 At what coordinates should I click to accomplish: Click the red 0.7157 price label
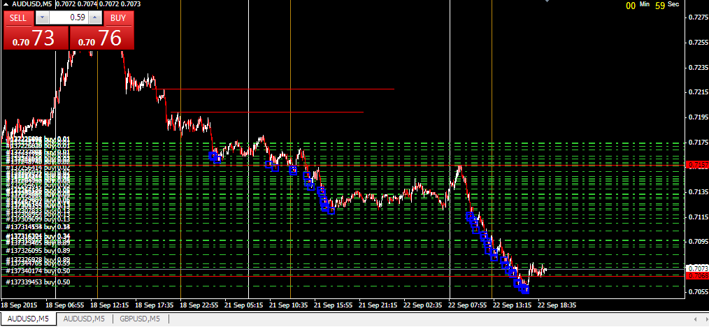(697, 166)
